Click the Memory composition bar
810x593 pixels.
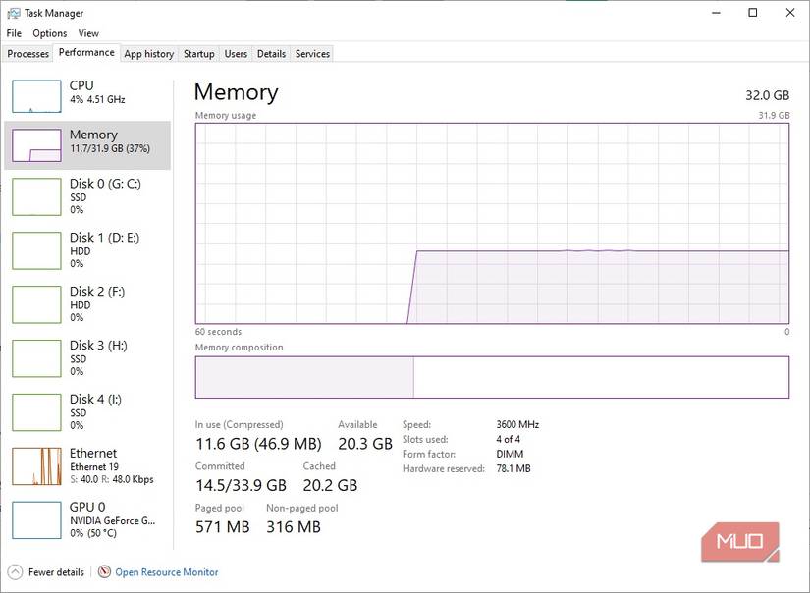point(492,377)
